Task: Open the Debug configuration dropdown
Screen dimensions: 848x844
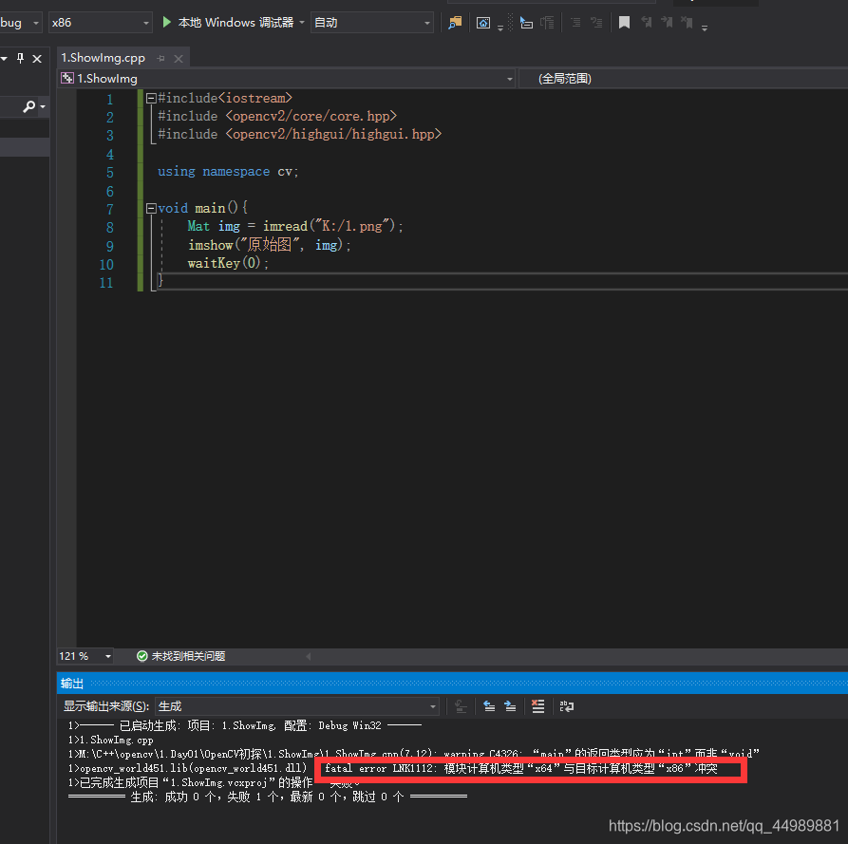Action: [21, 23]
